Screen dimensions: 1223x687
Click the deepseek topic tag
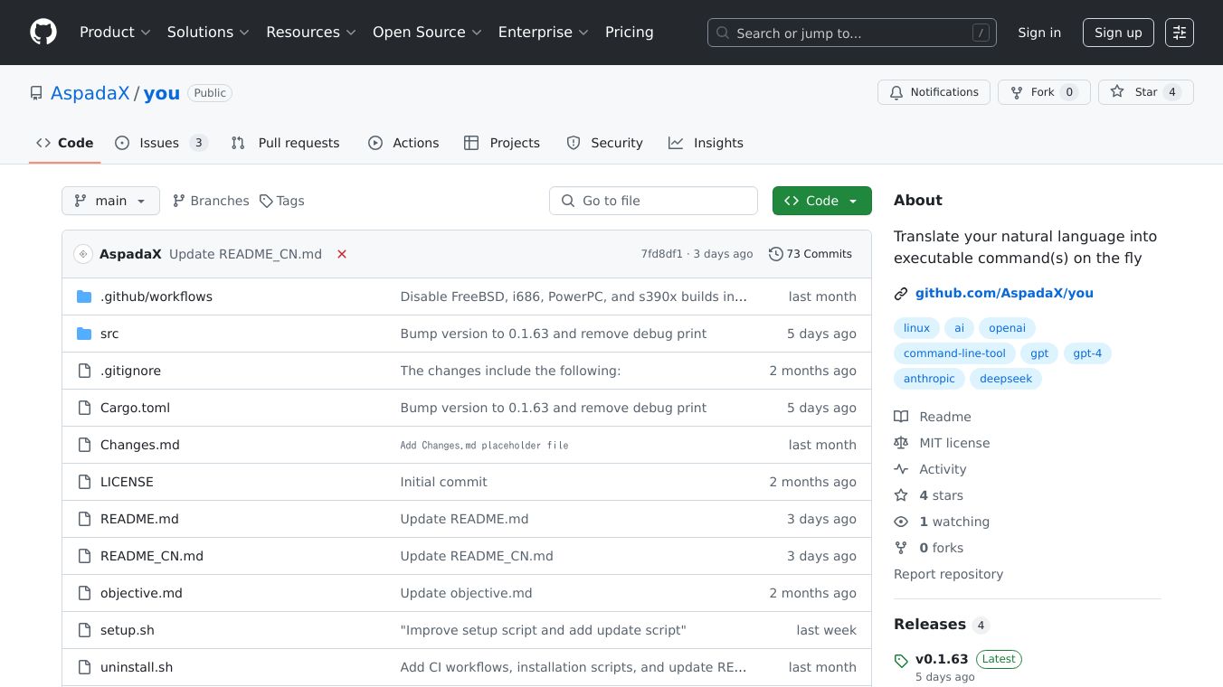pos(1006,379)
